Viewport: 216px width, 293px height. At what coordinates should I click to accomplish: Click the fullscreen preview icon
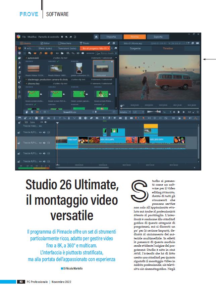(x=194, y=112)
